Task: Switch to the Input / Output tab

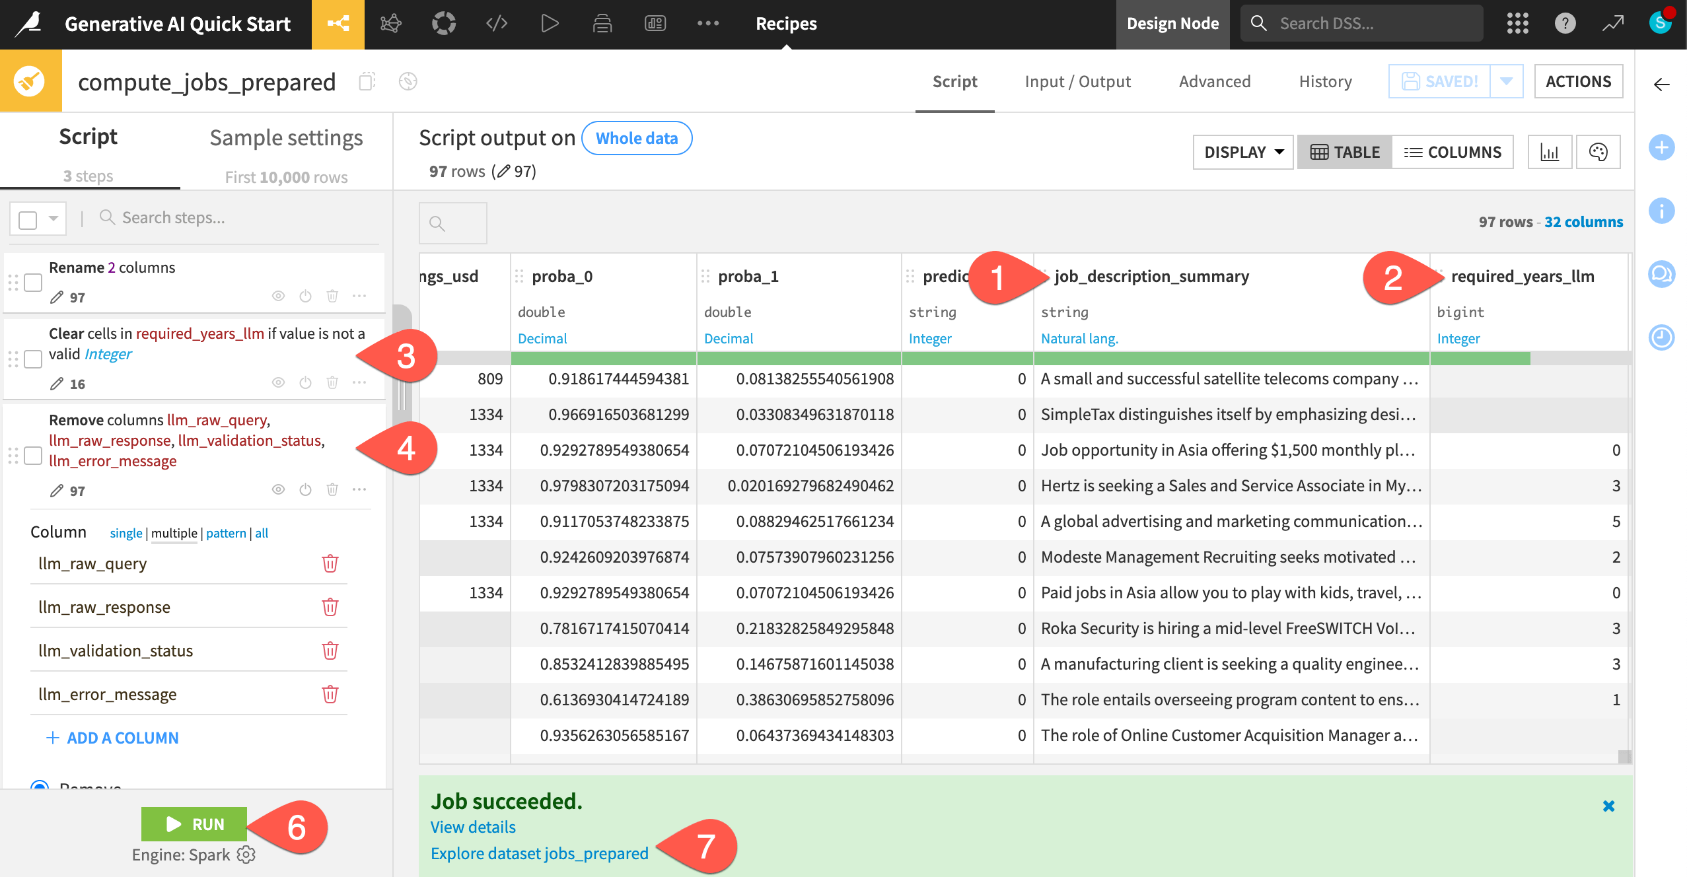Action: 1077,81
